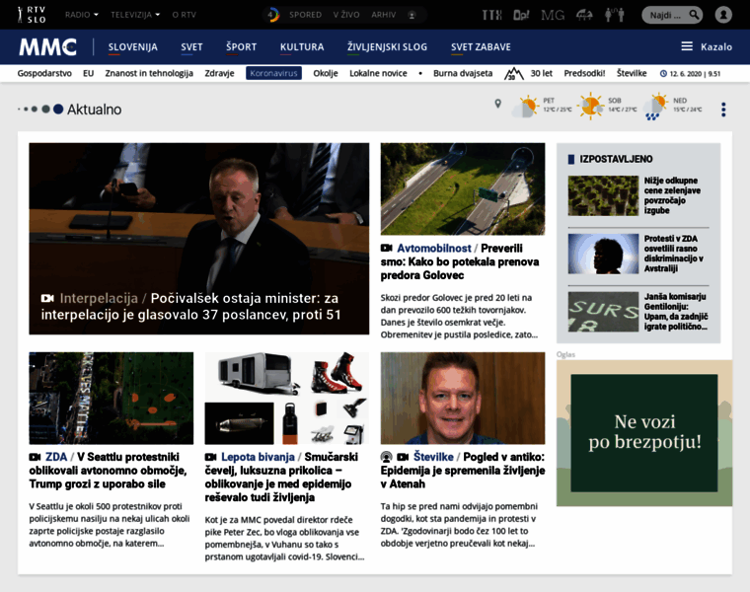Click the Kazalo hamburger menu icon
The height and width of the screenshot is (592, 750).
[x=687, y=46]
